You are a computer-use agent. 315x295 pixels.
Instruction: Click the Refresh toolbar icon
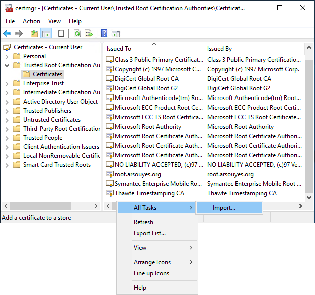(x=77, y=33)
